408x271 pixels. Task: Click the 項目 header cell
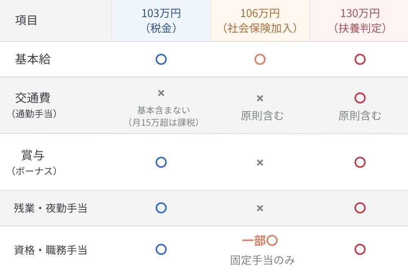tap(26, 20)
